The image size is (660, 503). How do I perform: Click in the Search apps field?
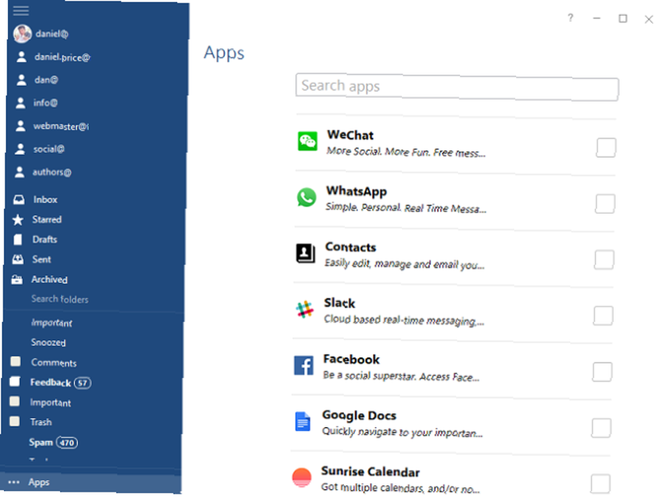pos(457,87)
